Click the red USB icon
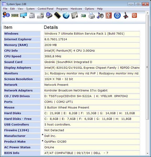The image size is (151, 157). pyautogui.click(x=109, y=15)
